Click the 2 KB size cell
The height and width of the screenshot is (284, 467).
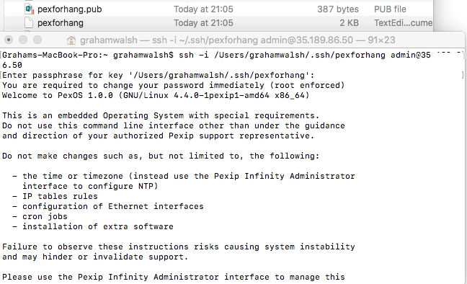tap(349, 23)
